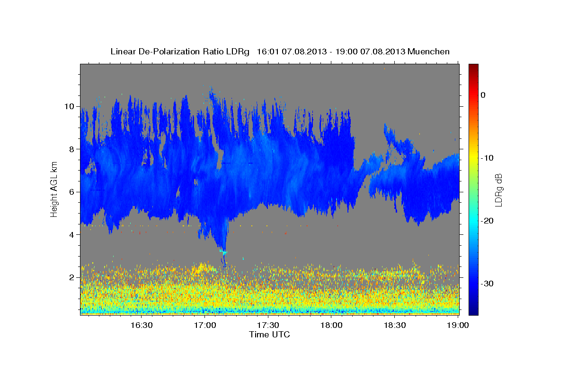This screenshot has width=568, height=378.
Task: Click the 'Muenchen' location in the title
Action: pos(429,52)
